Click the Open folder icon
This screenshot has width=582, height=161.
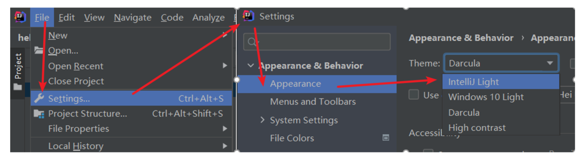39,50
